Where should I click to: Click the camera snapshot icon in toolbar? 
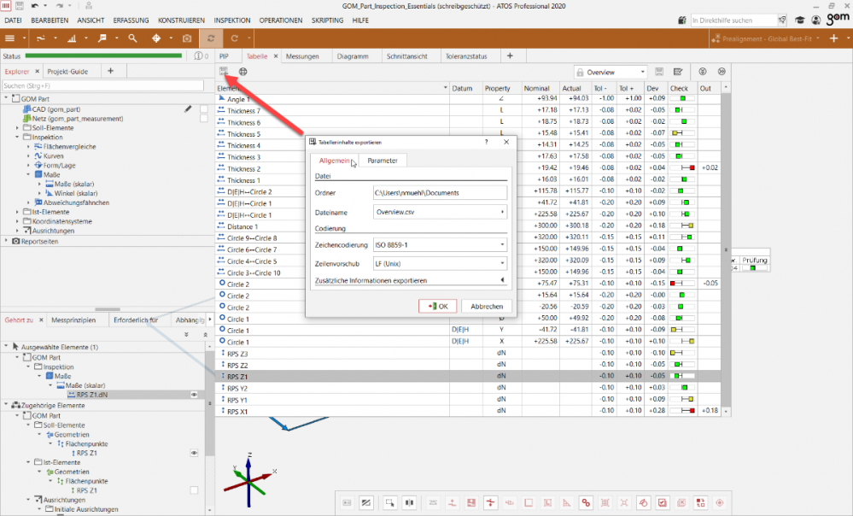pyautogui.click(x=187, y=38)
